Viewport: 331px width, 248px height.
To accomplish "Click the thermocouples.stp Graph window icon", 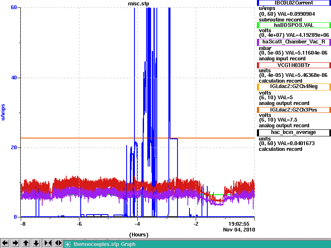I will point(67,244).
